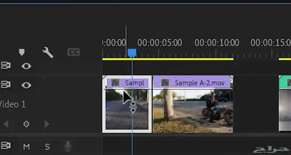Click the blue playhead handle
This screenshot has height=155, width=291.
tap(132, 53)
